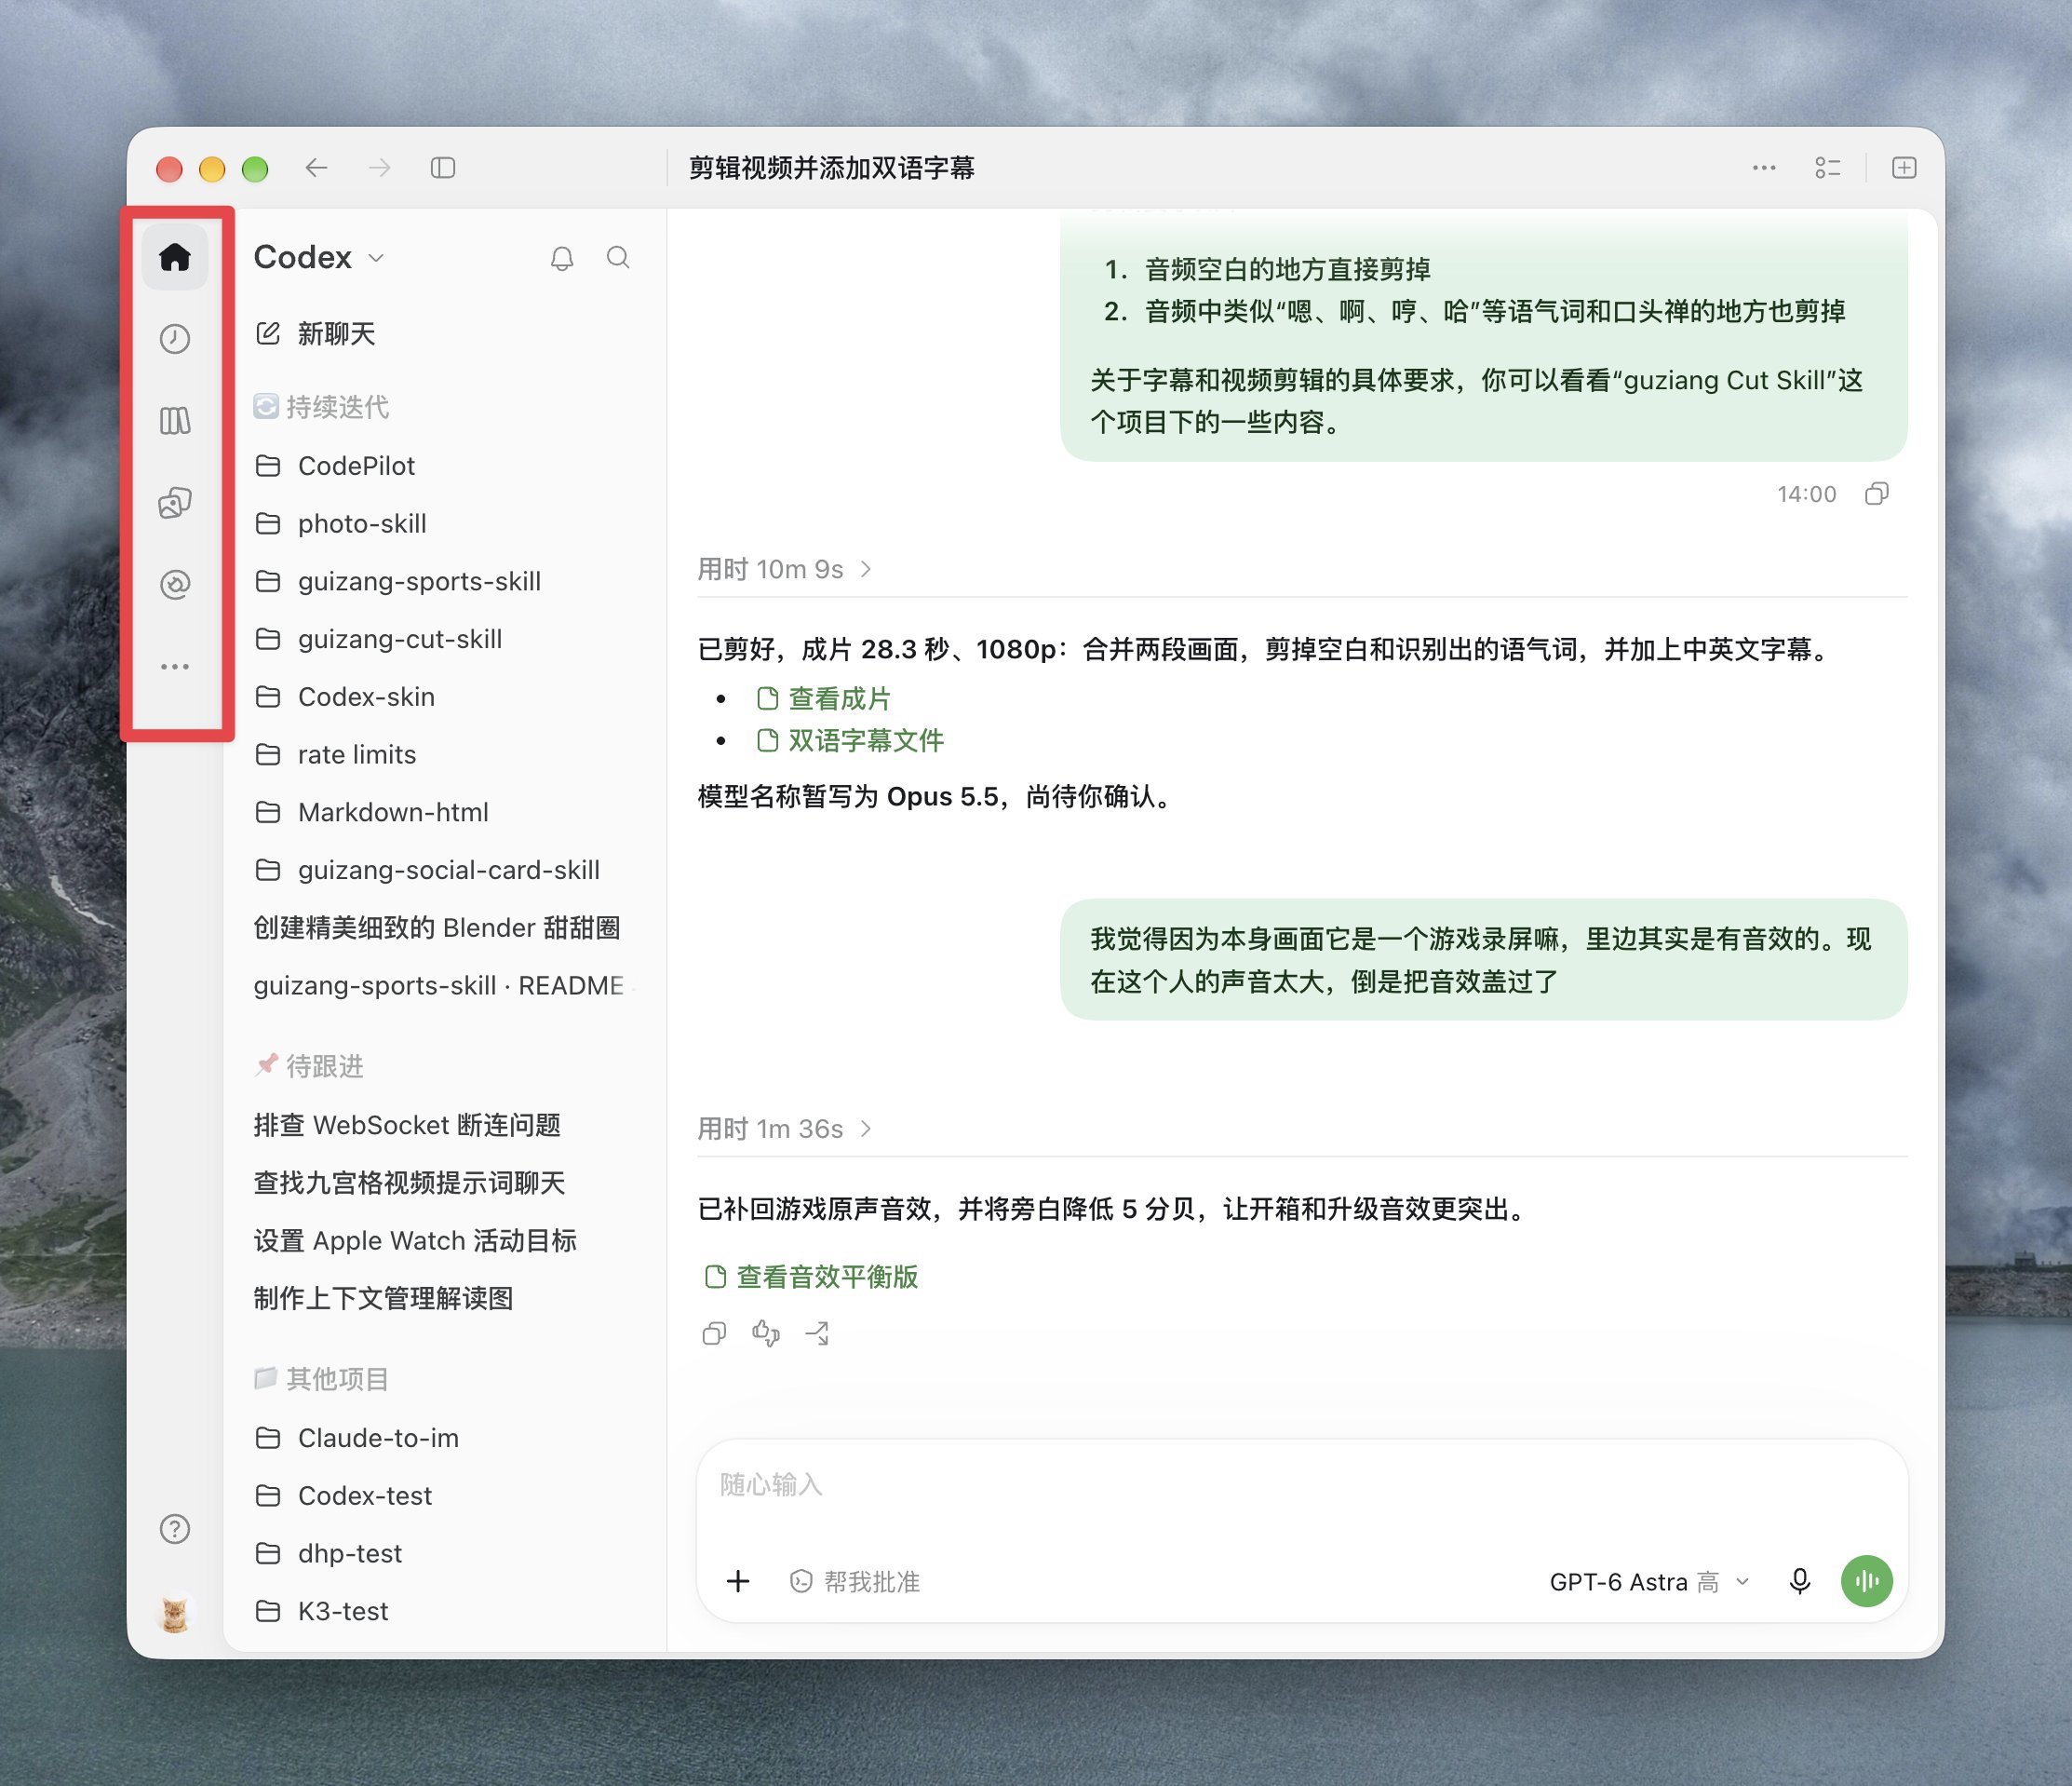Open the 查看音效平衡版 link
The image size is (2072, 1786).
click(811, 1277)
